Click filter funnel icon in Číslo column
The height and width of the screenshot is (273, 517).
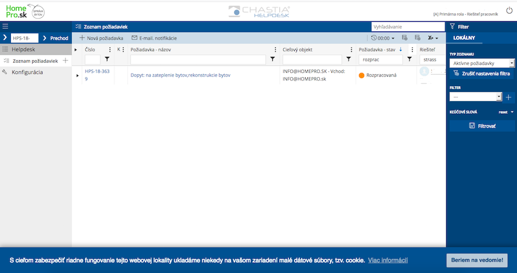click(107, 59)
